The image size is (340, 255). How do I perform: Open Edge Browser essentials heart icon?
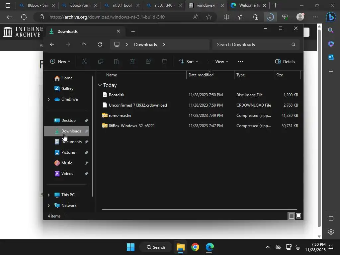click(x=285, y=17)
